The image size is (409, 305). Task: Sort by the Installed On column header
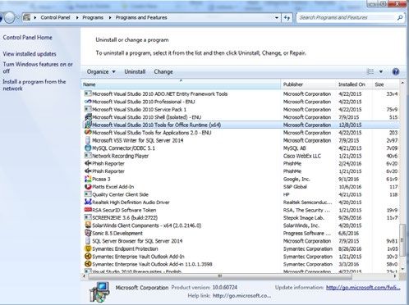354,84
